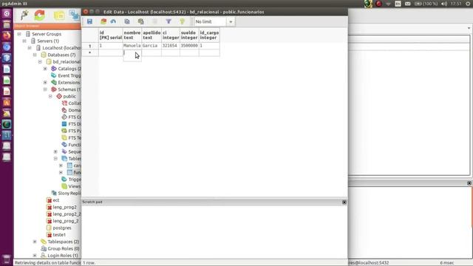The width and height of the screenshot is (473, 266).
Task: Open the system settings gear menu
Action: point(468,4)
